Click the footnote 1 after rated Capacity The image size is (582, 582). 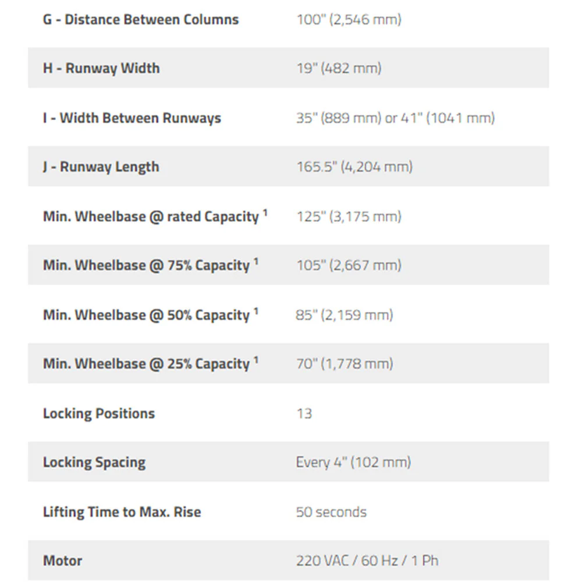click(265, 212)
